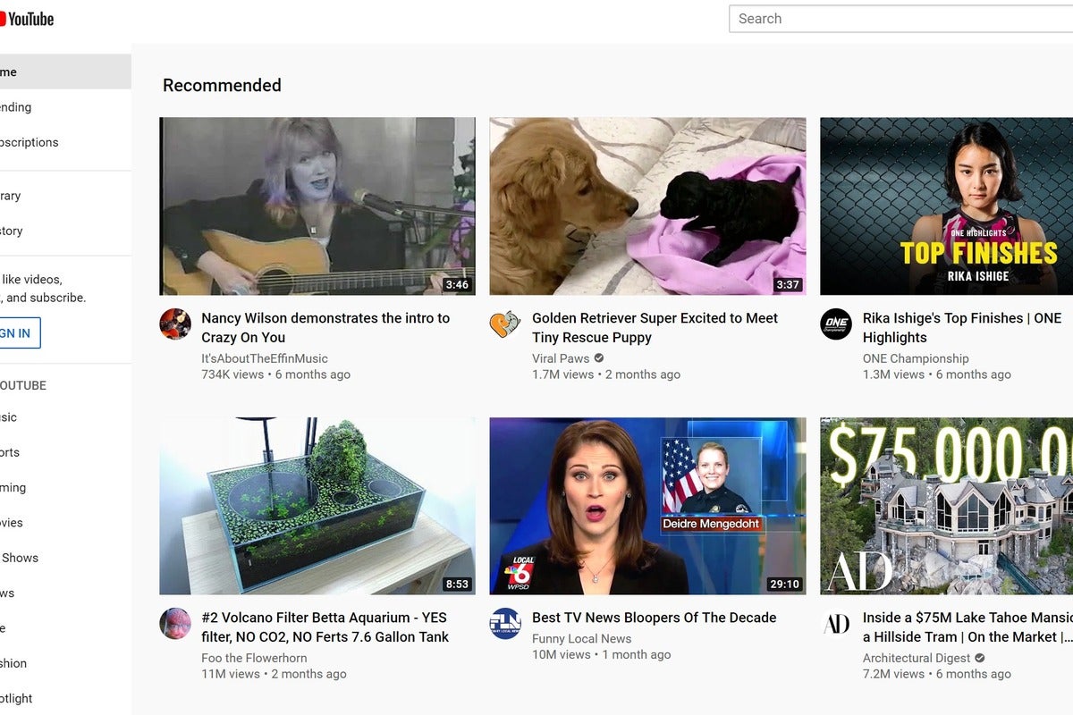1073x715 pixels.
Task: Click channel name Architectural Digest
Action: click(917, 658)
